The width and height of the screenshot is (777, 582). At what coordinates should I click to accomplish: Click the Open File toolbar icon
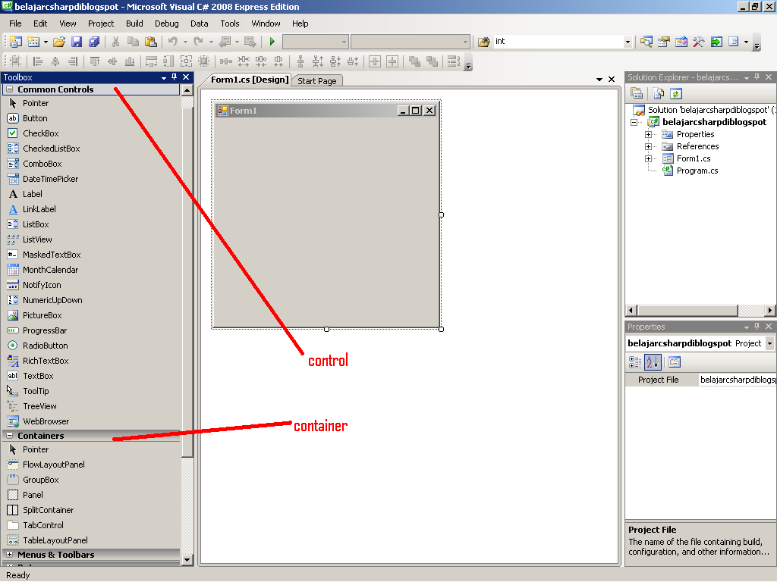click(x=59, y=42)
